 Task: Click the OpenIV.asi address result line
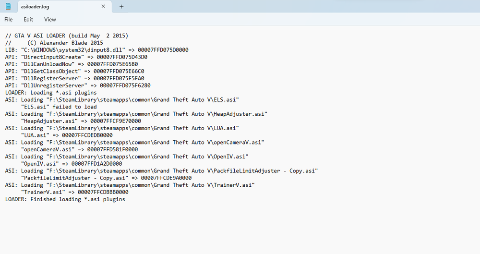pos(72,164)
